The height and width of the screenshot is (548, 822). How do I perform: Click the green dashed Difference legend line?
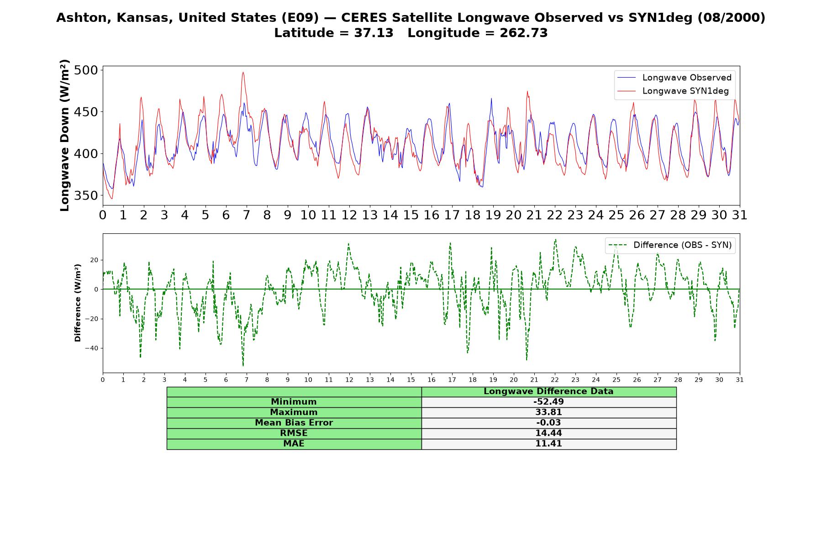[x=618, y=245]
